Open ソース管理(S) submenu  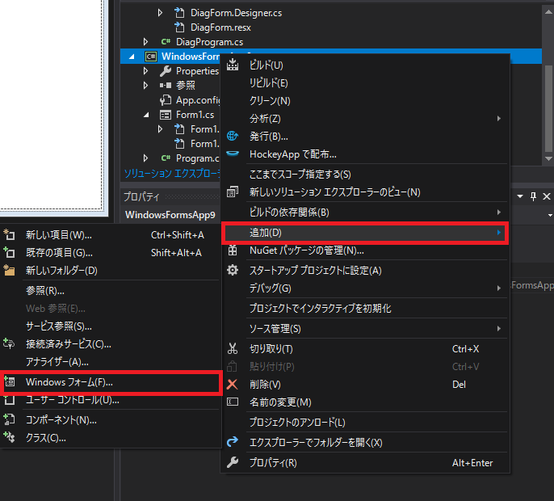[365, 329]
